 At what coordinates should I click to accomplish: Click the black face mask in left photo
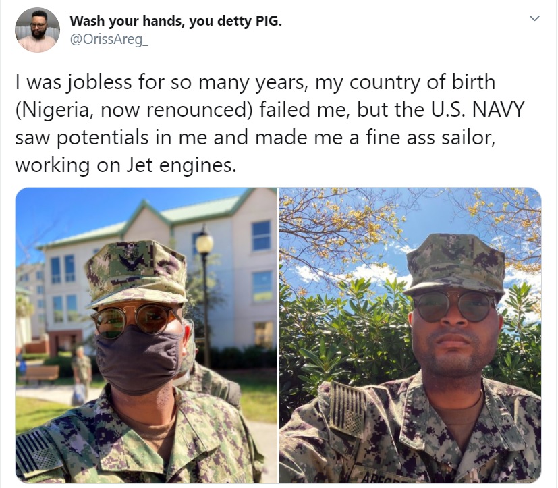(138, 359)
